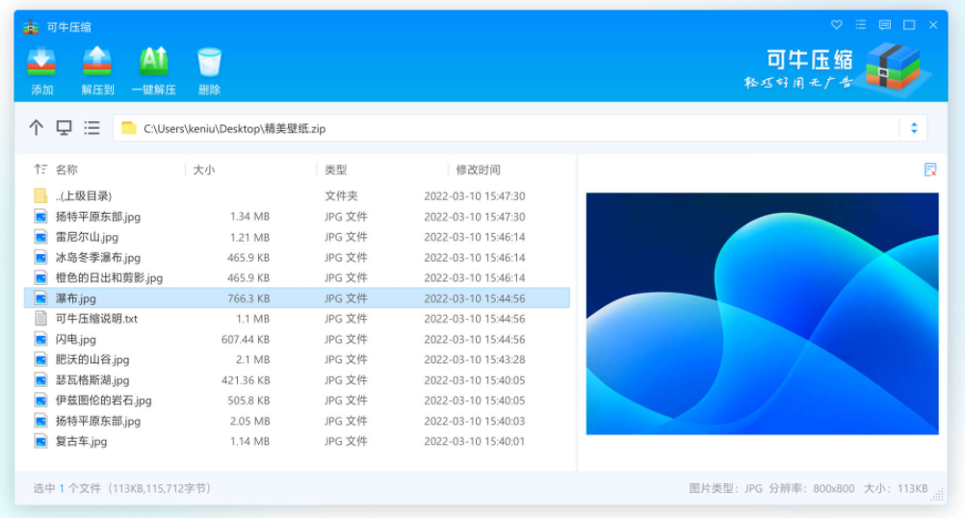
Task: Click the image icon of 复古车.jpg
Action: click(x=40, y=441)
